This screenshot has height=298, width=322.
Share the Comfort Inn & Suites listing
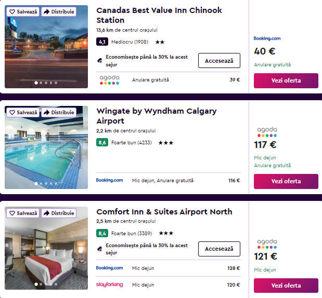pyautogui.click(x=58, y=213)
